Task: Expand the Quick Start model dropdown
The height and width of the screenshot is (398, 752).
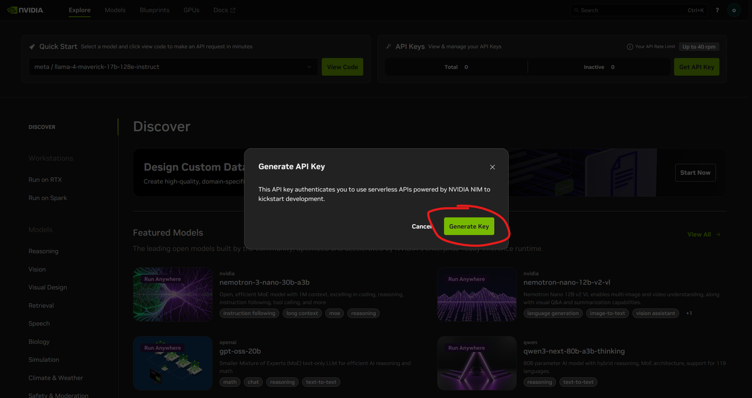Action: [173, 67]
